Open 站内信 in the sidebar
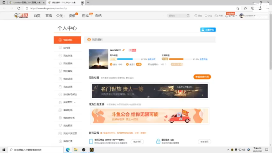 click(x=67, y=48)
